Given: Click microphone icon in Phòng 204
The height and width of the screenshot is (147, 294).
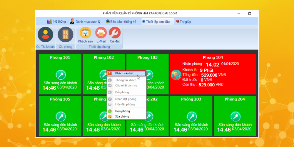Looking at the screenshot, I should click(235, 116).
